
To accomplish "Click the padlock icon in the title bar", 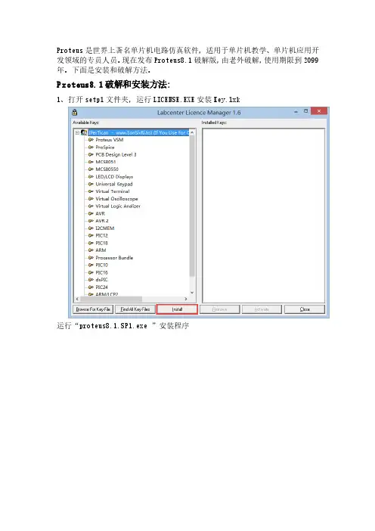I will point(74,113).
